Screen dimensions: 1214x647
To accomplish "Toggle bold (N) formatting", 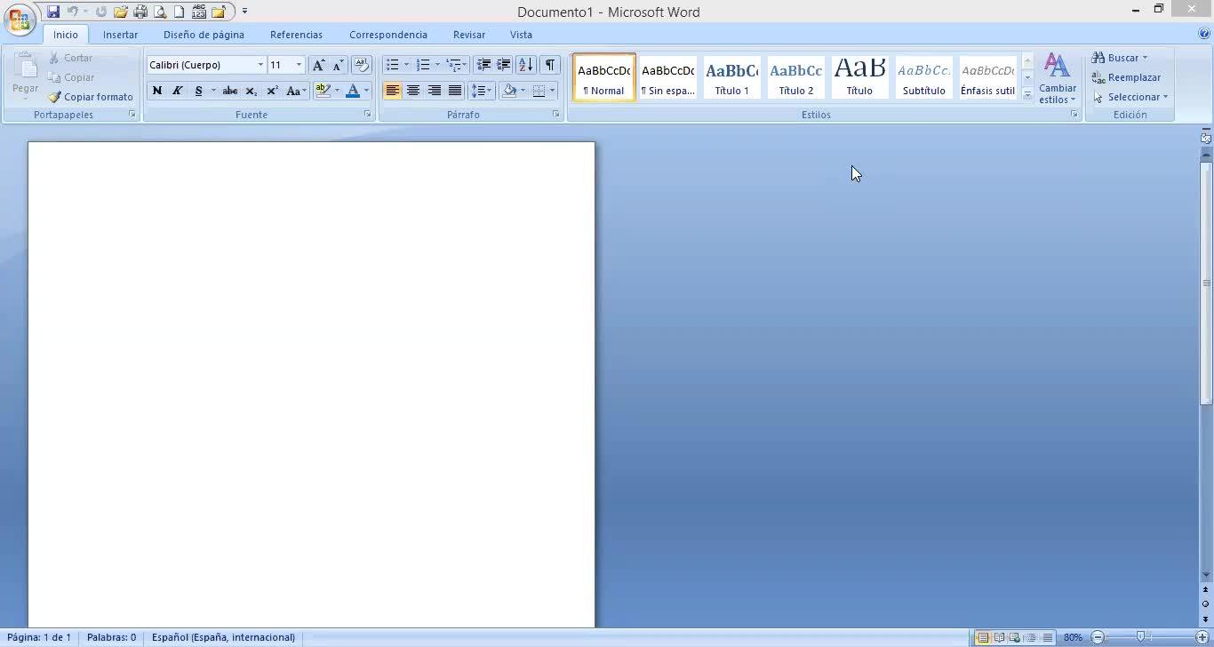I will point(157,91).
